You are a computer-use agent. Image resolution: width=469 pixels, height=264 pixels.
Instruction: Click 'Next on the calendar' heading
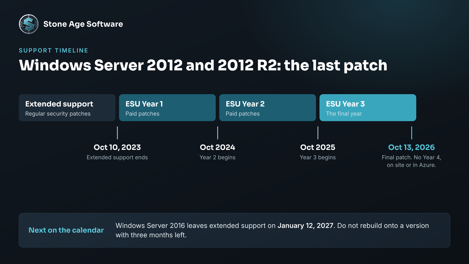[x=66, y=230]
